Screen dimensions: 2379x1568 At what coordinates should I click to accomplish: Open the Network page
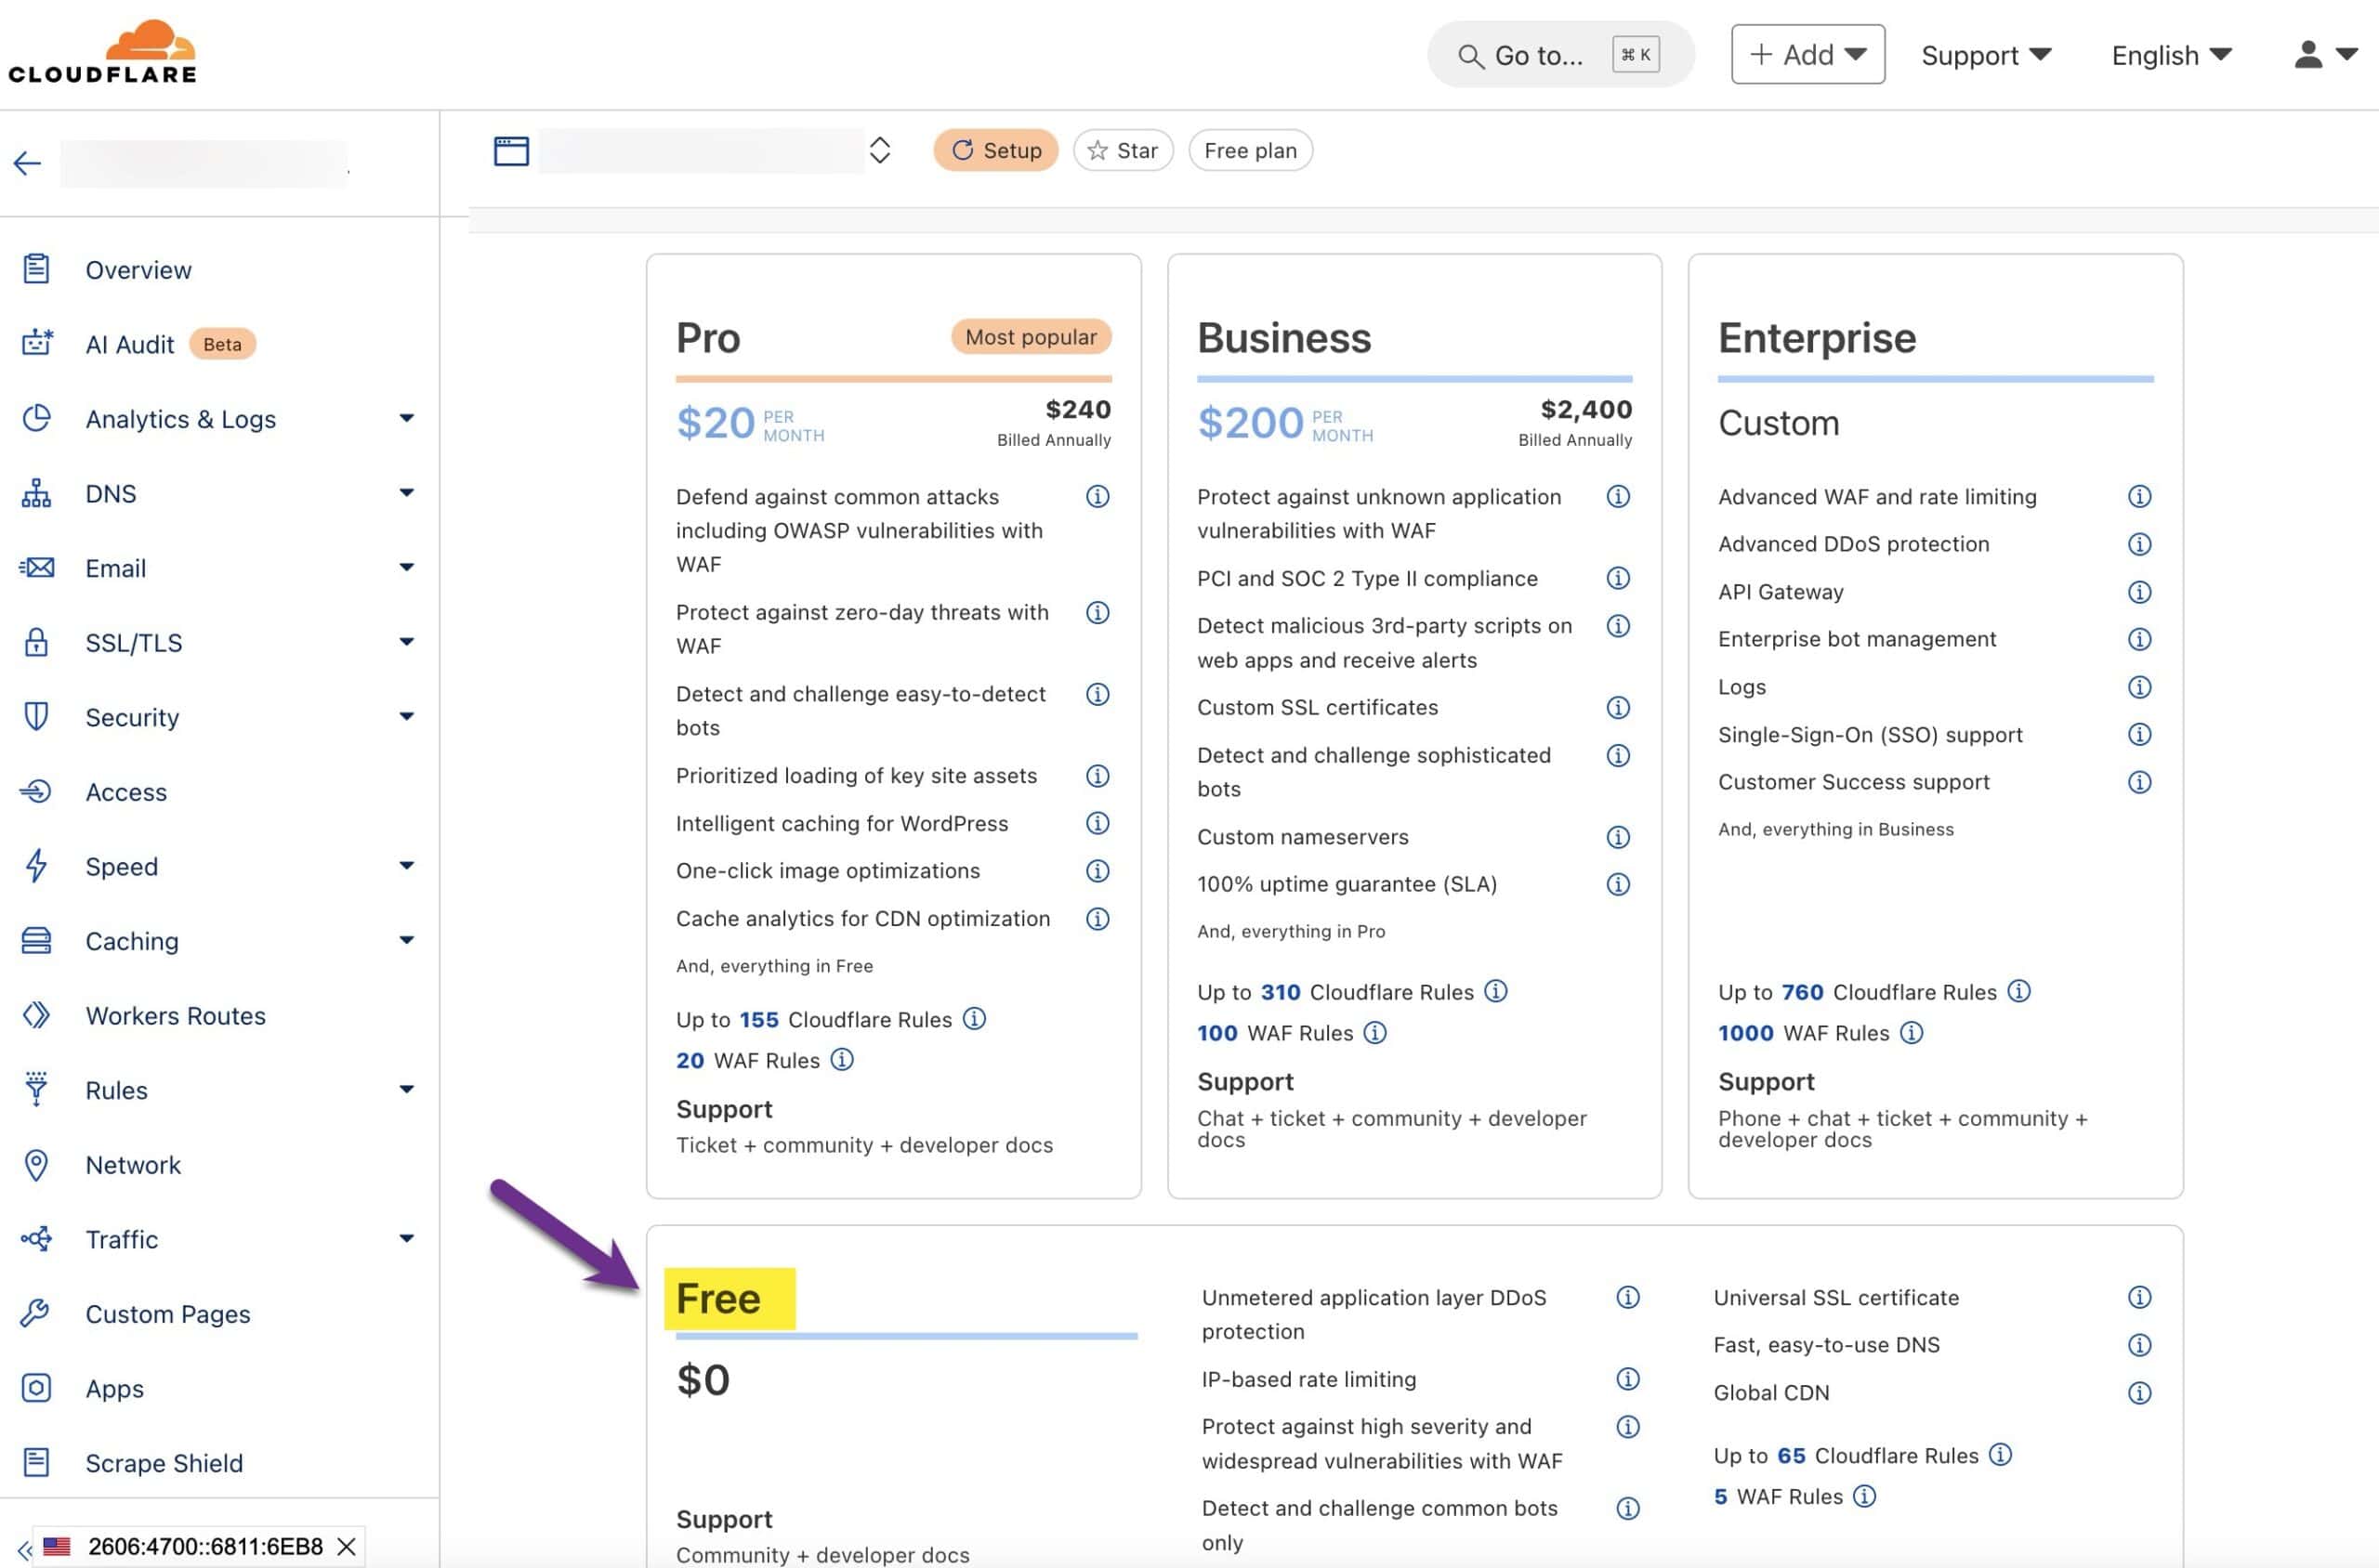133,1165
